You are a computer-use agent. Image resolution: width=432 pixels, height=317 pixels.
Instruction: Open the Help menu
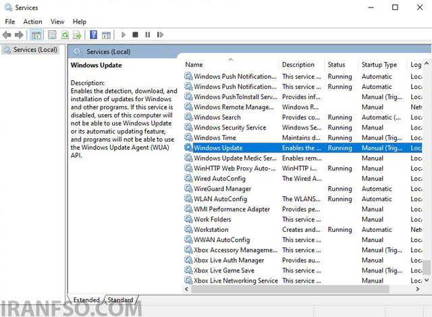80,22
